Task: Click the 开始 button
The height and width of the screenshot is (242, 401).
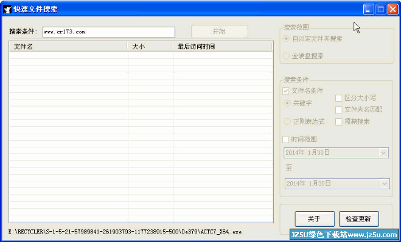Action: click(220, 32)
